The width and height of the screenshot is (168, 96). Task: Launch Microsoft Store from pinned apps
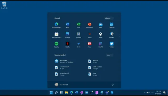tap(56, 35)
